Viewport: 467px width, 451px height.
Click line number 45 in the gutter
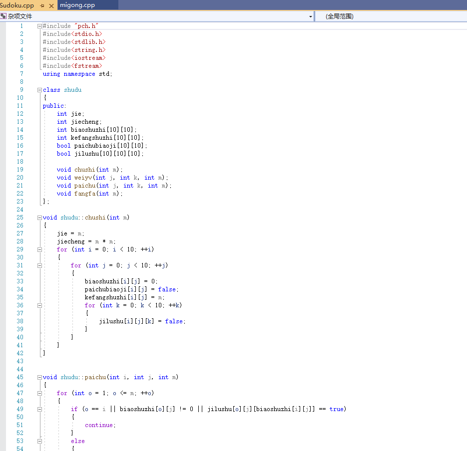click(x=20, y=377)
